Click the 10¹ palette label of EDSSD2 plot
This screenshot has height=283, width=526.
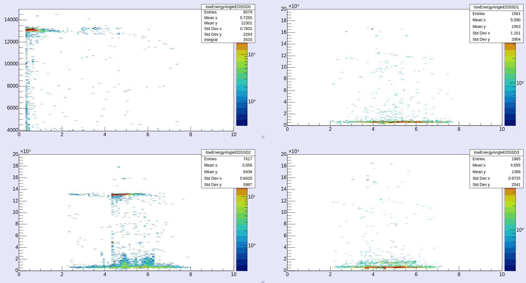252,197
